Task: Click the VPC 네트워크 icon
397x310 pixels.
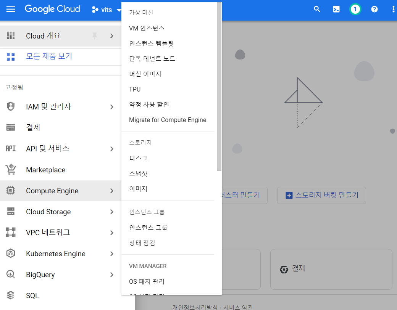Action: pyautogui.click(x=11, y=232)
